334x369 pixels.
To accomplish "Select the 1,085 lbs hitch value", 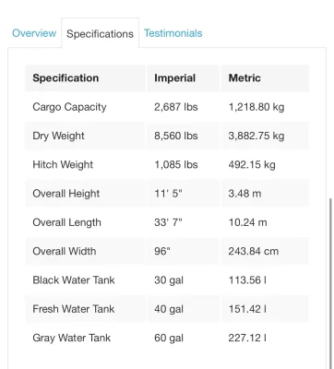I will point(176,164).
